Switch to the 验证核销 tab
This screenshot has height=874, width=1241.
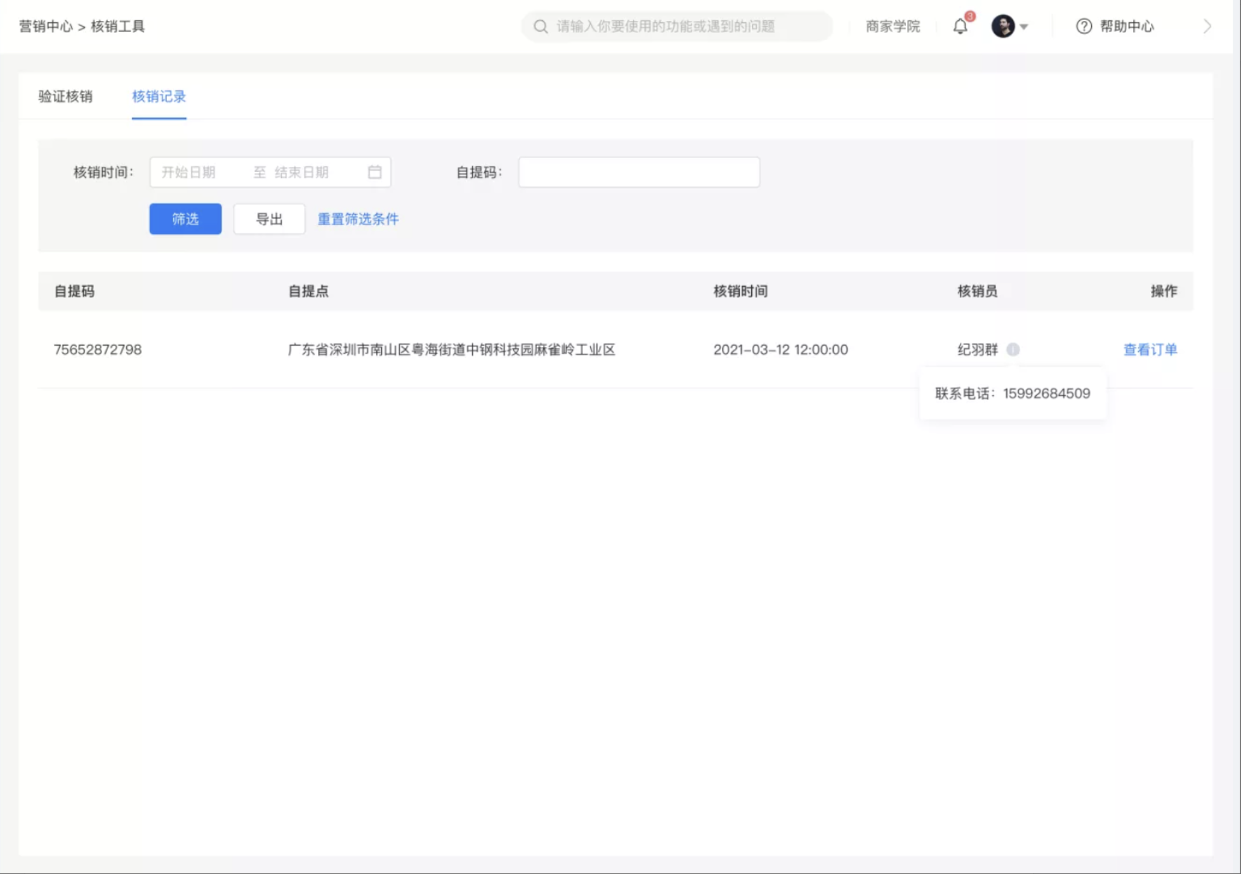(65, 96)
